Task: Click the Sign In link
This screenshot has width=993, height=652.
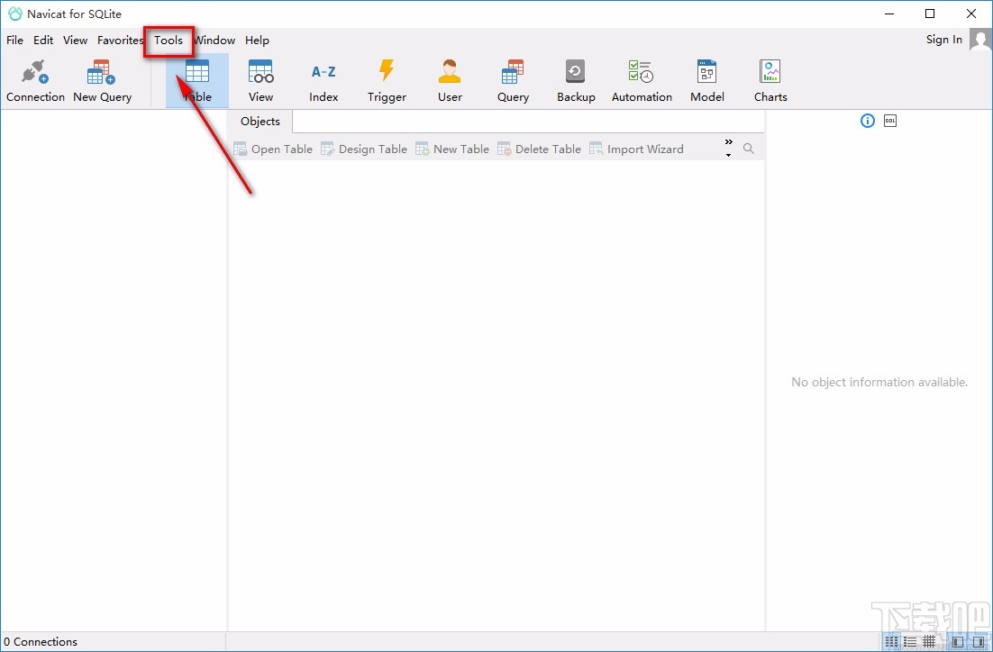Action: pyautogui.click(x=943, y=40)
